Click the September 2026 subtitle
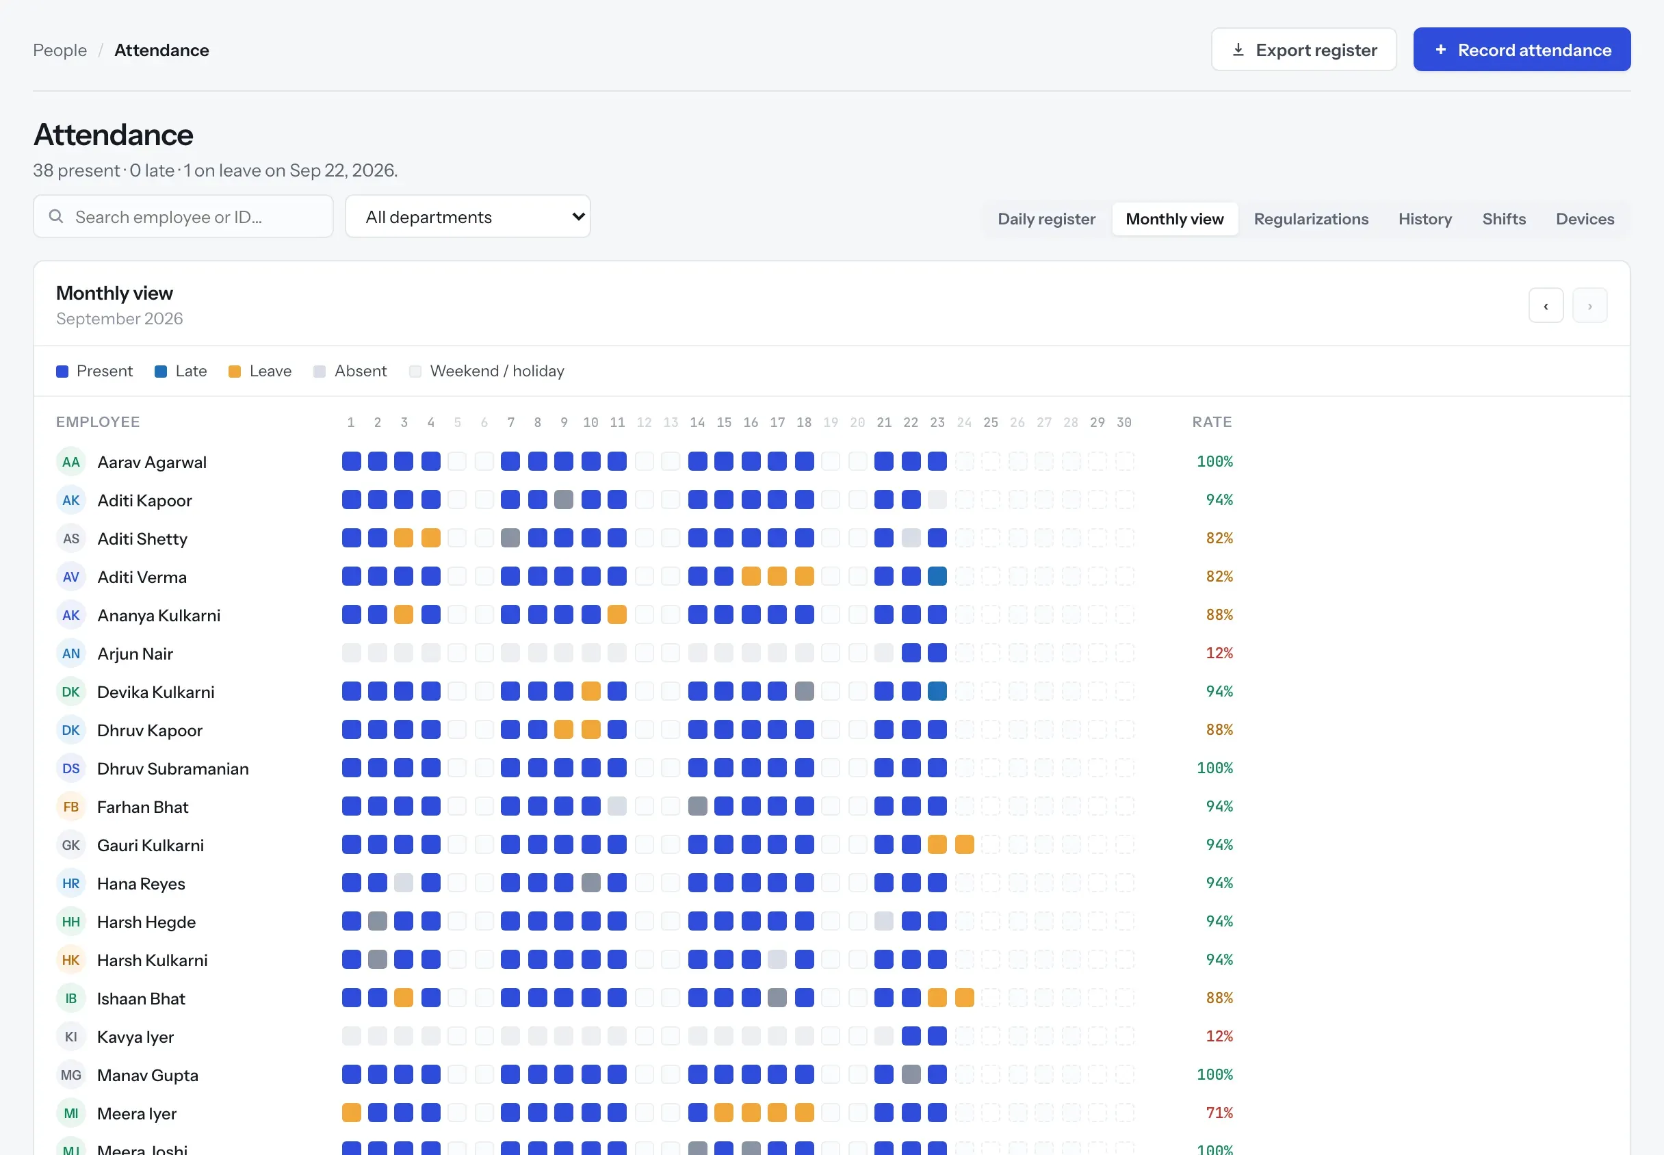Image resolution: width=1664 pixels, height=1155 pixels. (119, 319)
